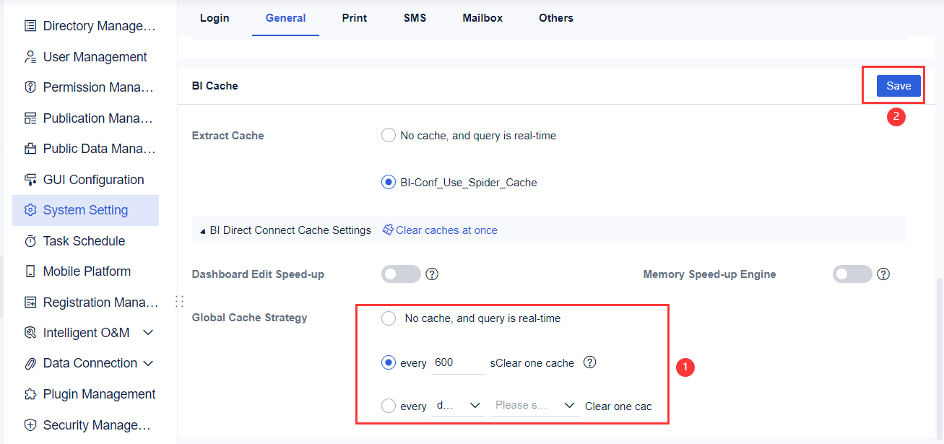
Task: Click the Directory Management sidebar icon
Action: [30, 26]
